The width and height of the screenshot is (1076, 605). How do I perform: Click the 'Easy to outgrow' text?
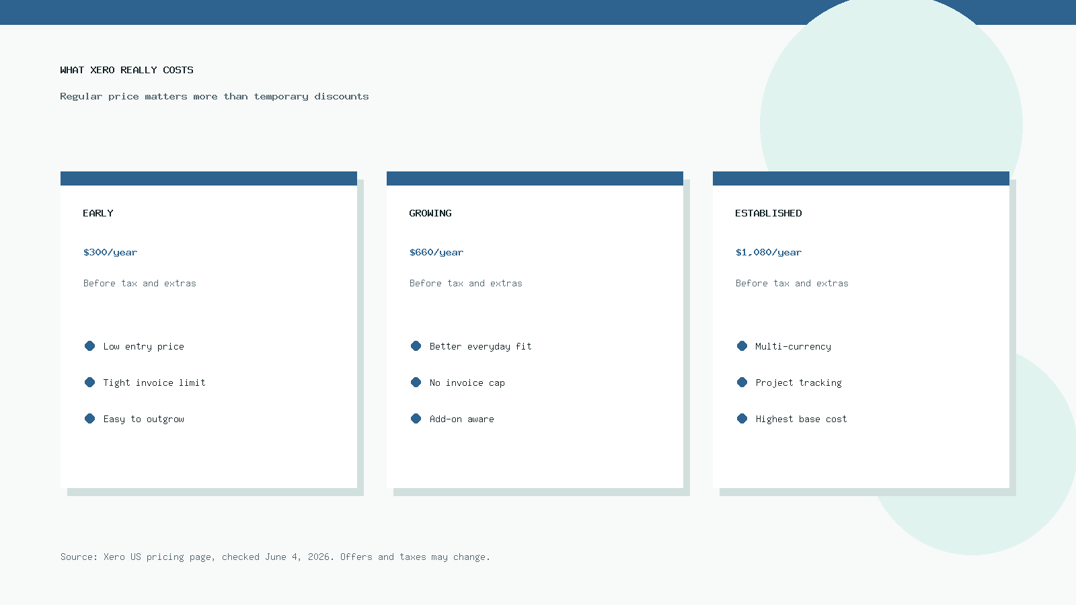pos(144,419)
